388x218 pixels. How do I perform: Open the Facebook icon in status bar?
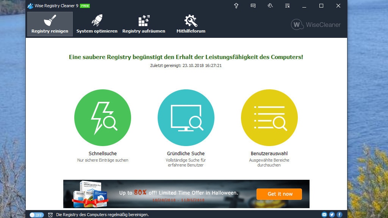[339, 215]
